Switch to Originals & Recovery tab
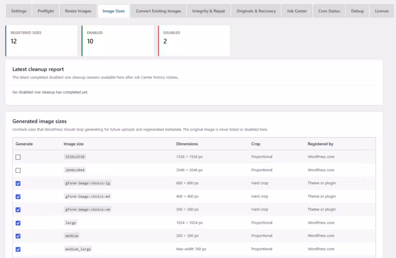This screenshot has width=396, height=258. [256, 11]
